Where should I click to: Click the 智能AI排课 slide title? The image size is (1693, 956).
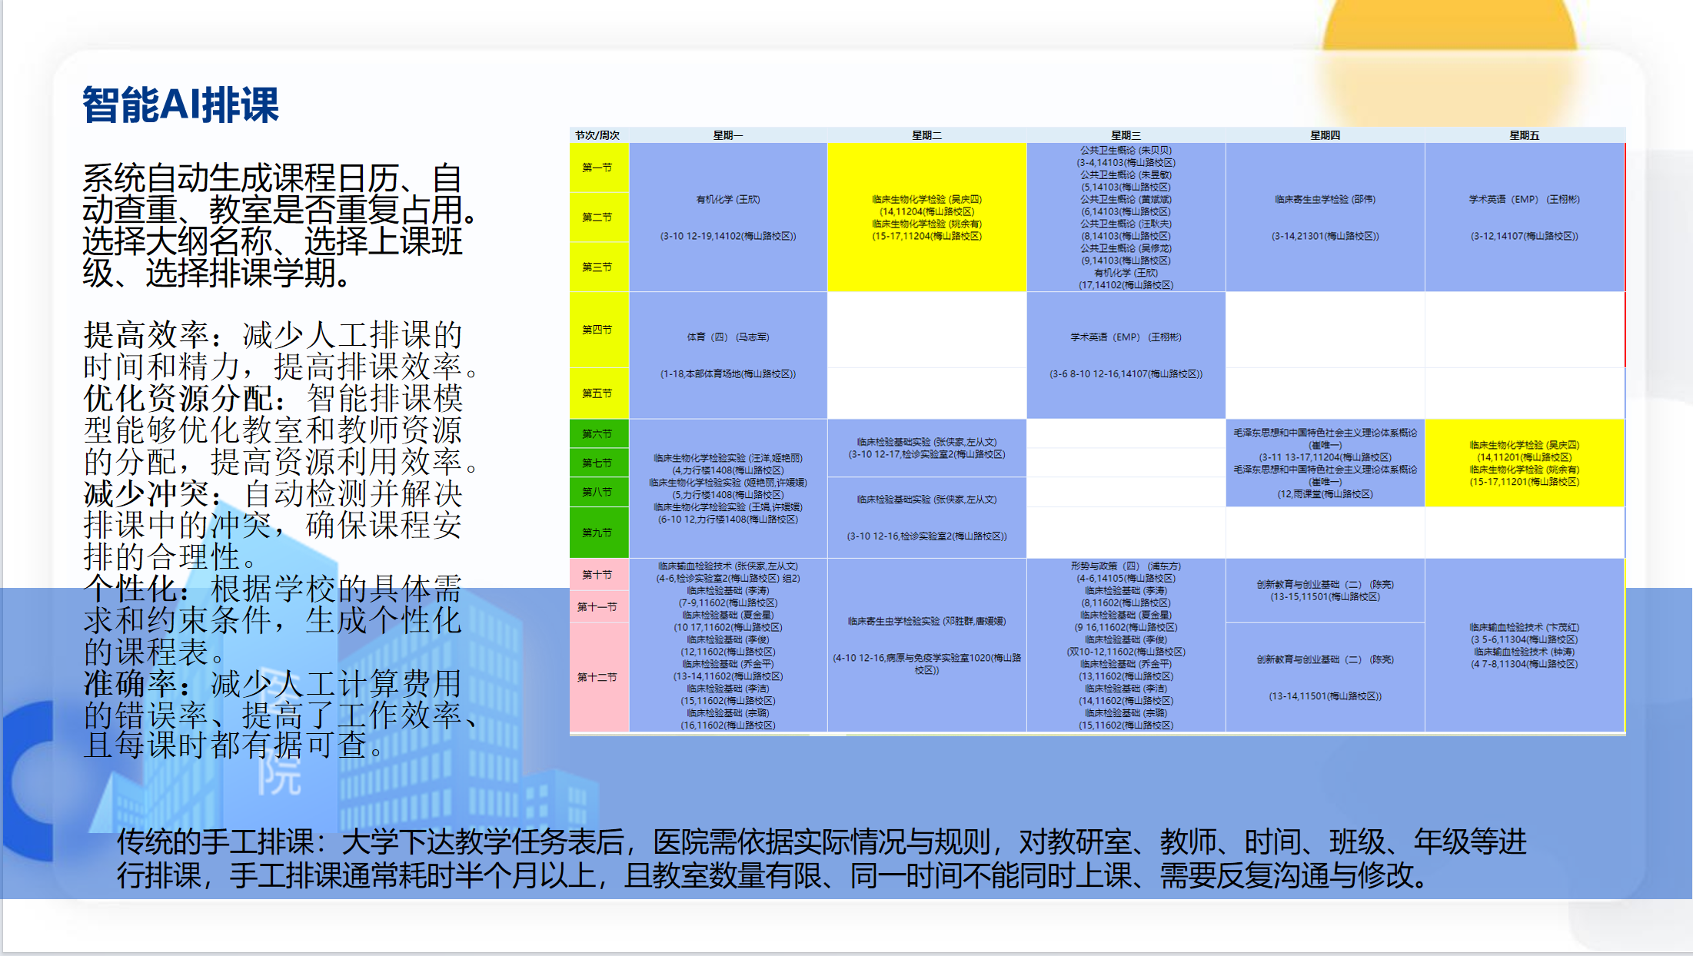point(181,105)
